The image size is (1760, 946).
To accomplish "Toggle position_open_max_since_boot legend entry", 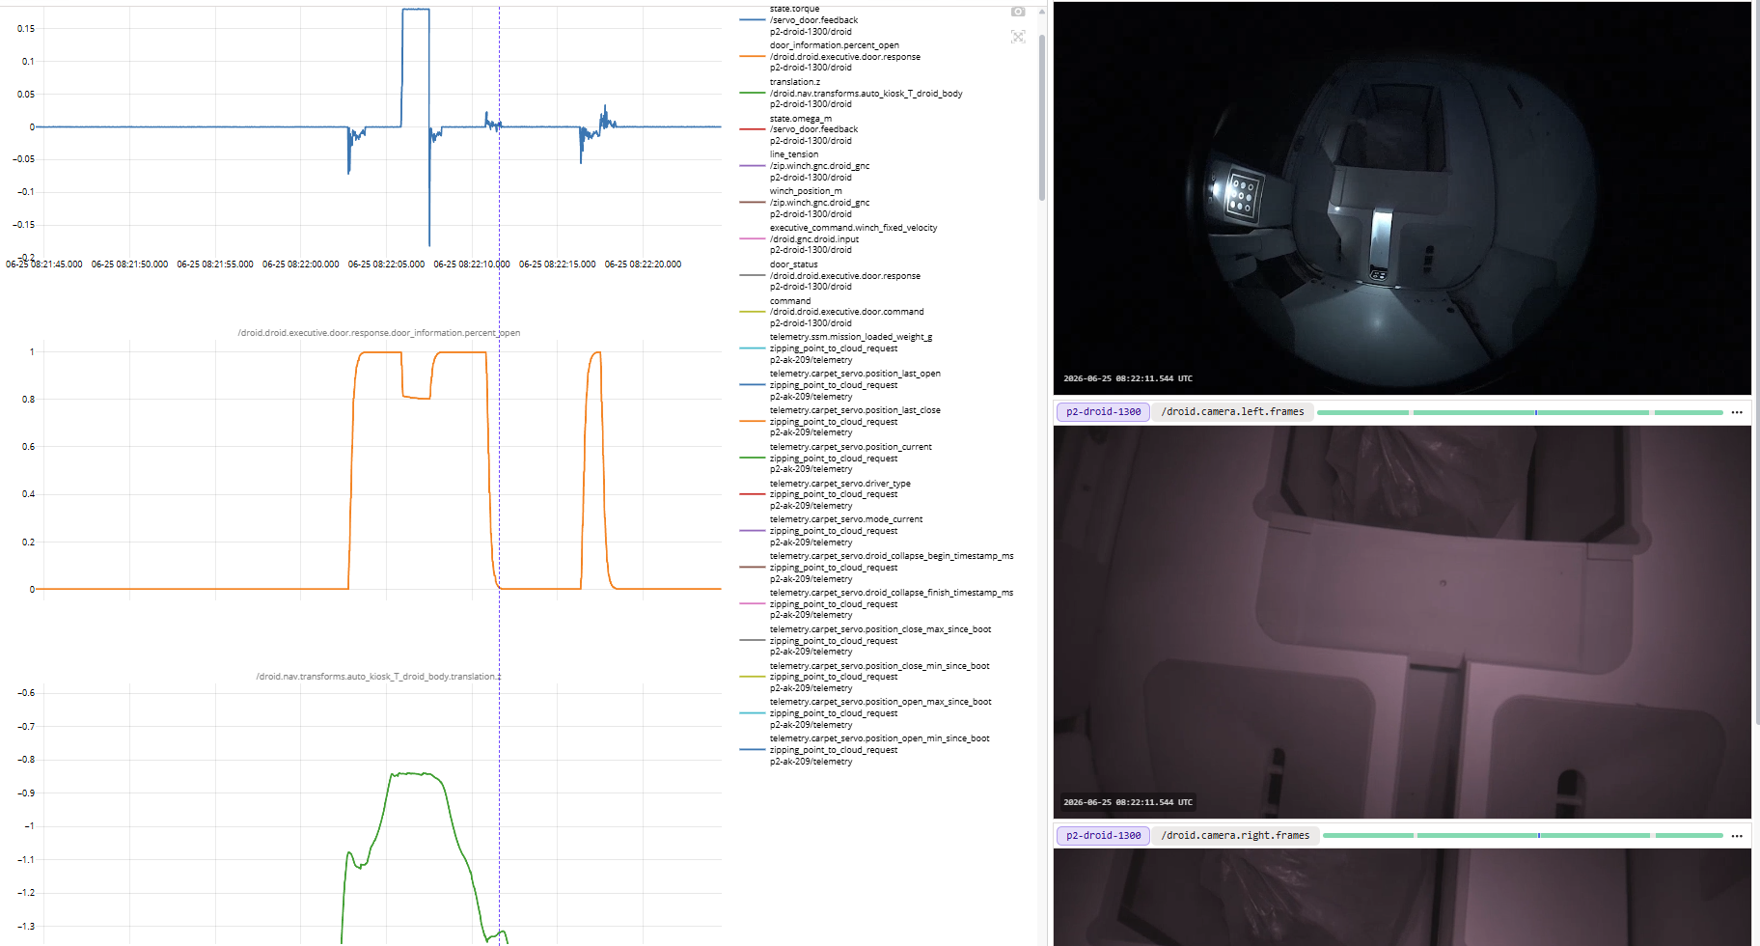I will [866, 713].
